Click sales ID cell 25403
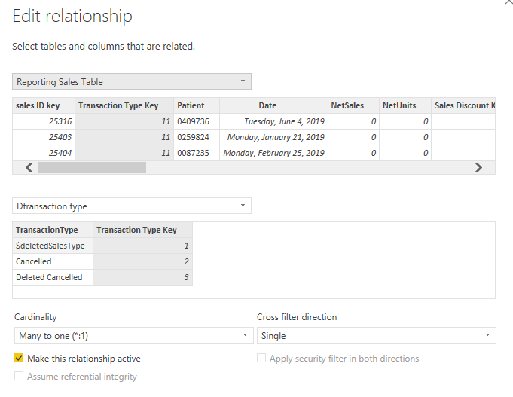 tap(44, 137)
